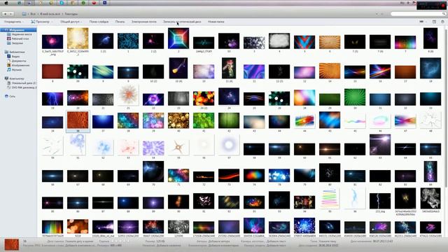Select the red-blue chevron stripes thumbnail
448x252 pixels.
(304, 42)
